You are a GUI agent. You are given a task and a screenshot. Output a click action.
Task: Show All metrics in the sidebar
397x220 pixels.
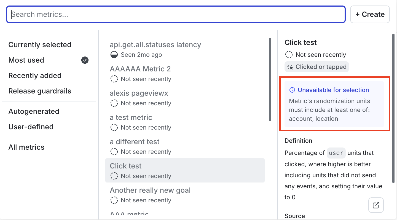pos(26,147)
